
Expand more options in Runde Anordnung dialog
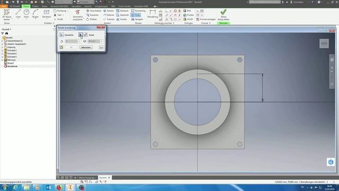[x=101, y=47]
